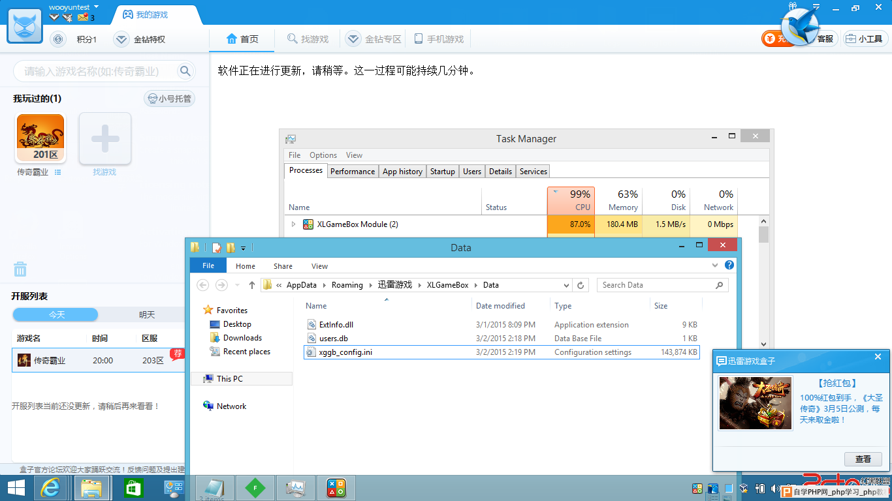Open 客服 customer service
Screen dimensions: 892x501
[x=825, y=39]
